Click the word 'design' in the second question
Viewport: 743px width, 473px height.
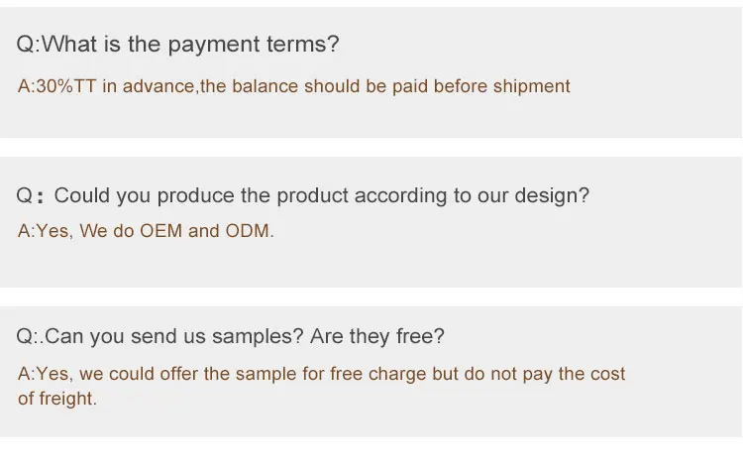coord(553,195)
